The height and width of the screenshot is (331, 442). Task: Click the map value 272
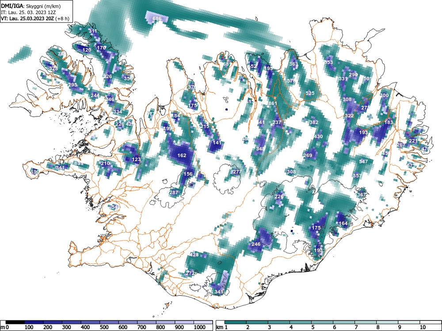click(x=190, y=273)
